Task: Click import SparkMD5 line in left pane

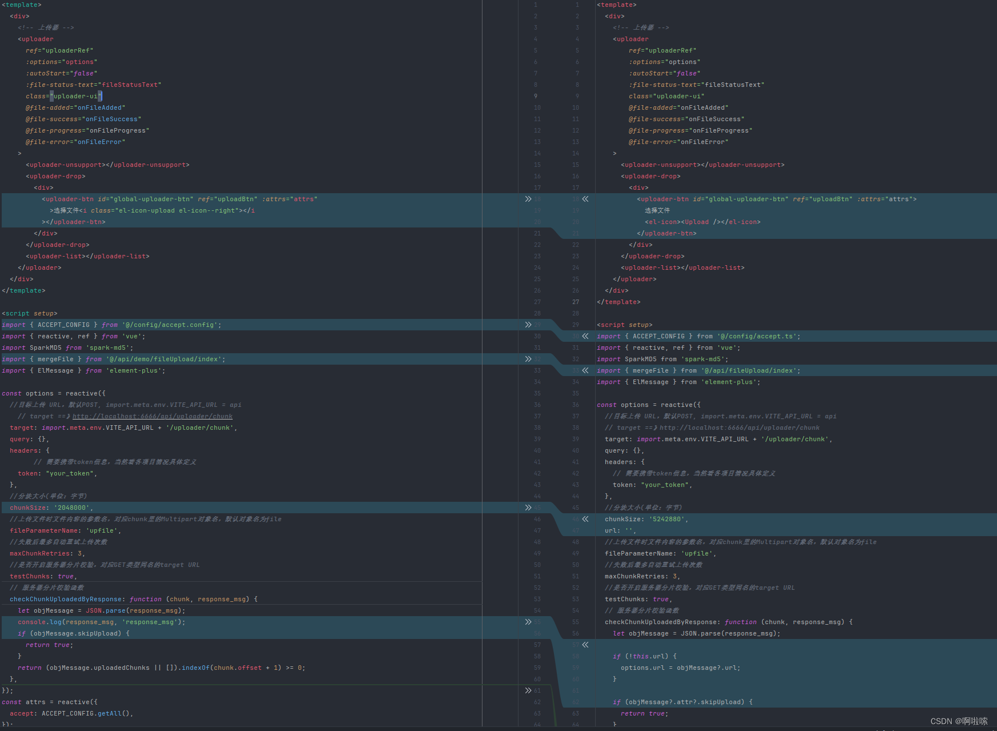Action: point(67,347)
